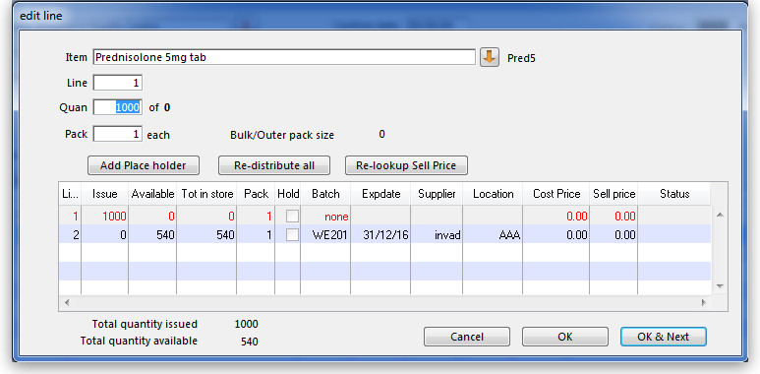Click the Quan quantity field

(x=118, y=107)
